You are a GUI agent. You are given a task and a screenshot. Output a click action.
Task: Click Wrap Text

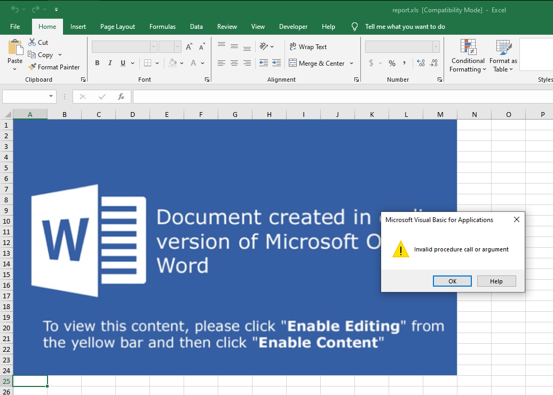(x=308, y=46)
